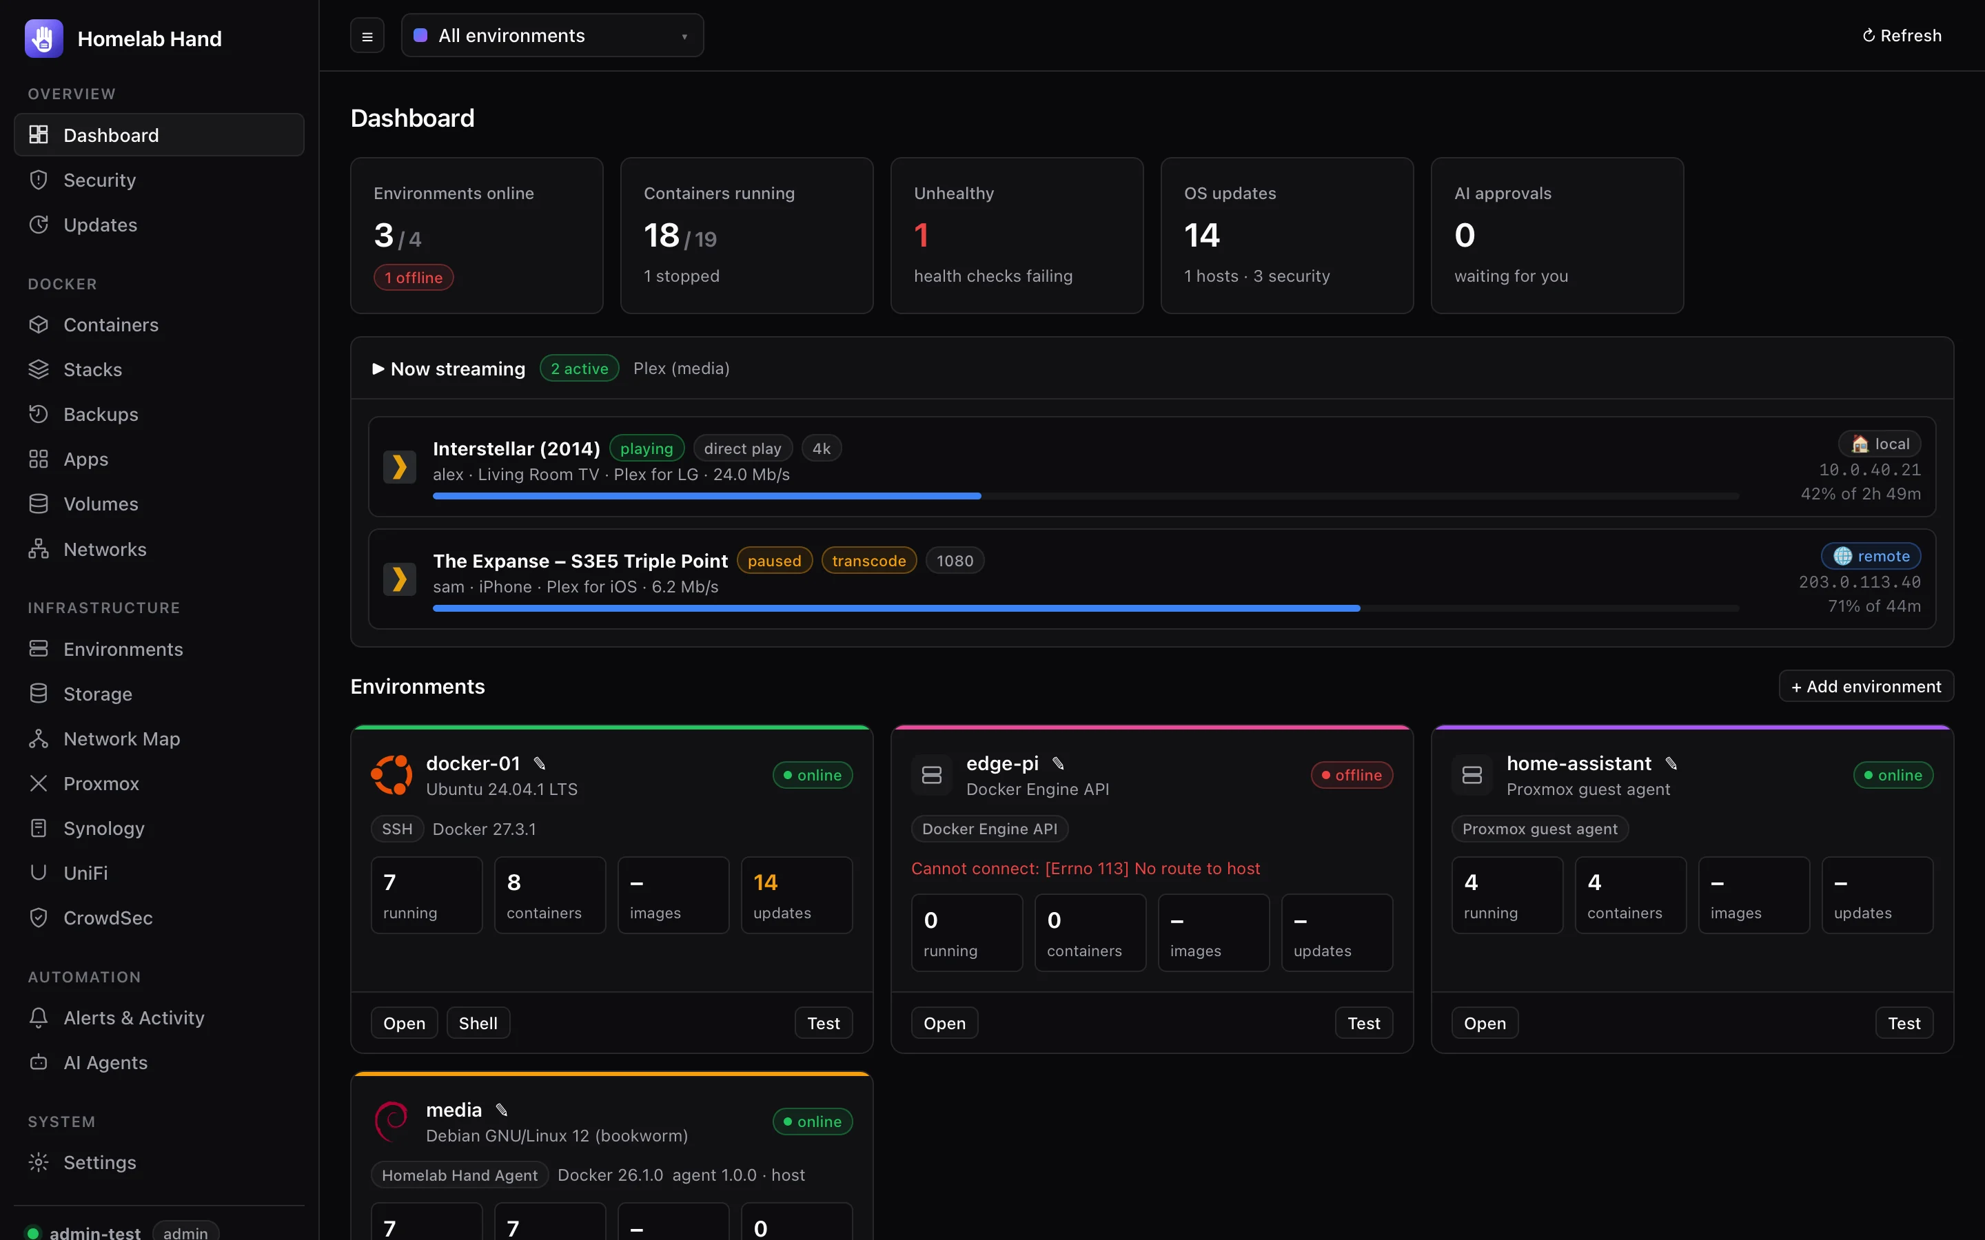This screenshot has height=1240, width=1985.
Task: Click the edit pencil next to media
Action: pyautogui.click(x=501, y=1110)
